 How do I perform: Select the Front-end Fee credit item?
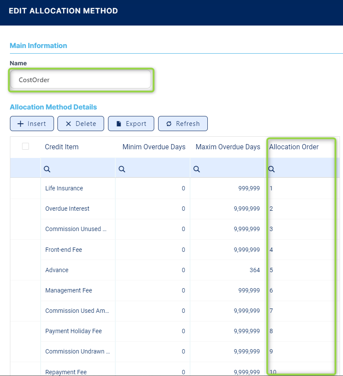coord(64,250)
